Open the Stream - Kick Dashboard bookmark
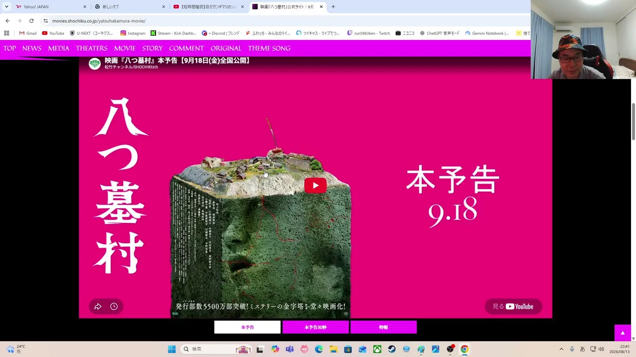Image resolution: width=636 pixels, height=357 pixels. point(173,33)
